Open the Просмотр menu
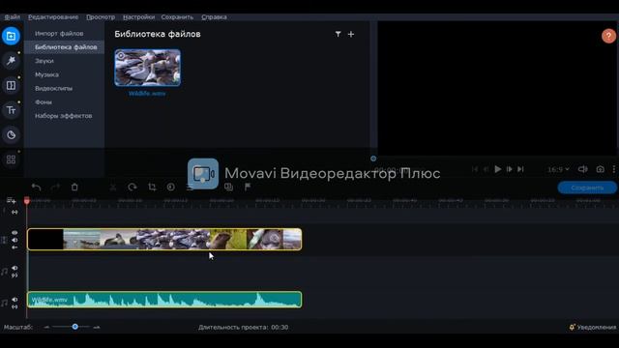 point(101,17)
